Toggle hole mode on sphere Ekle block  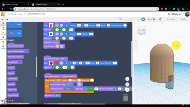click(x=61, y=34)
